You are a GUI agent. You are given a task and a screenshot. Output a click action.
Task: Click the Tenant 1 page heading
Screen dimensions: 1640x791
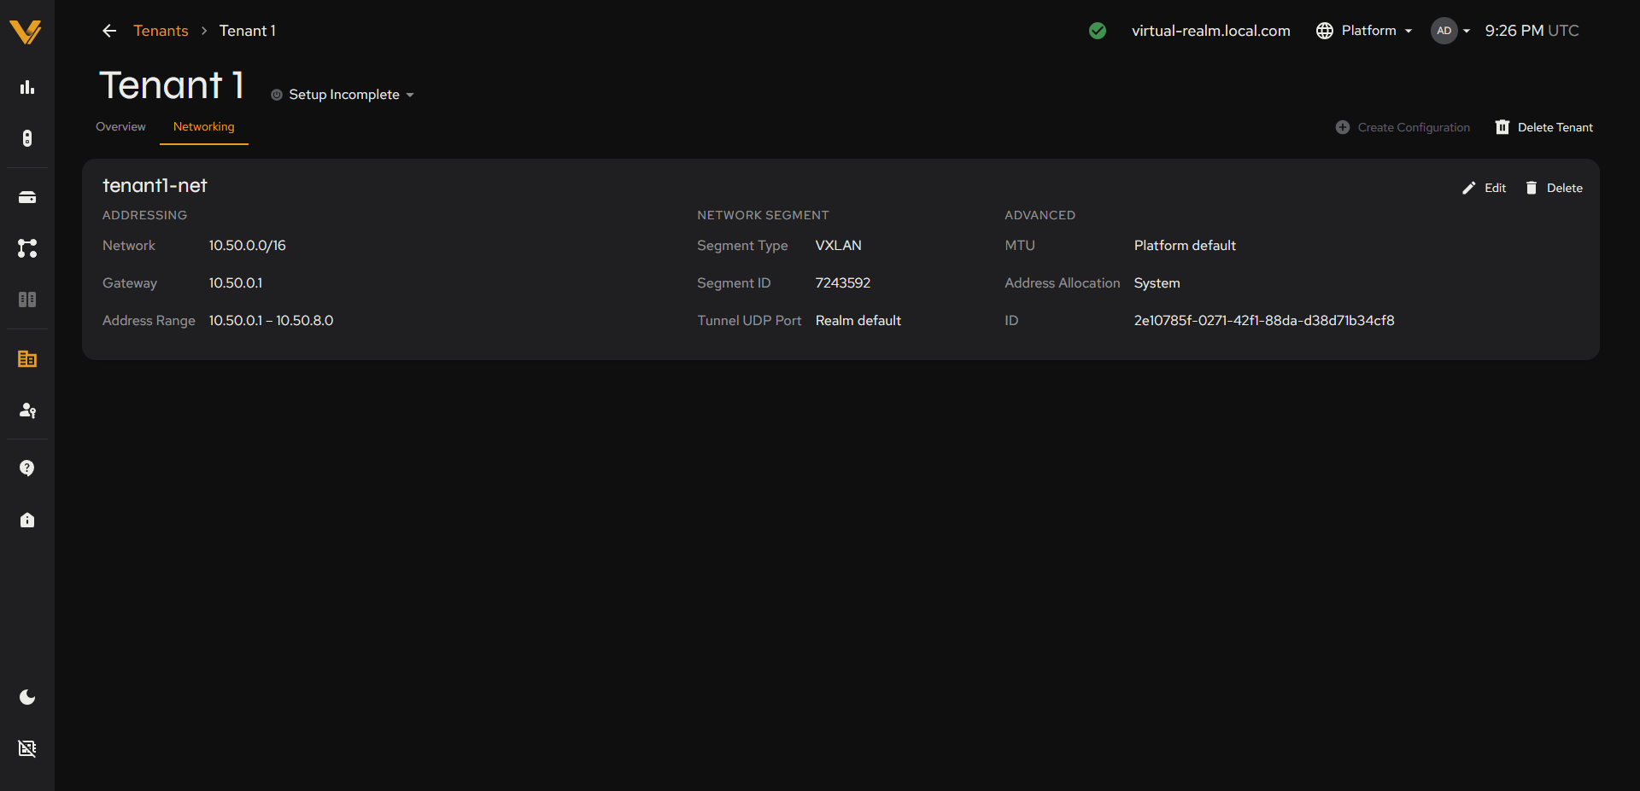pos(172,85)
